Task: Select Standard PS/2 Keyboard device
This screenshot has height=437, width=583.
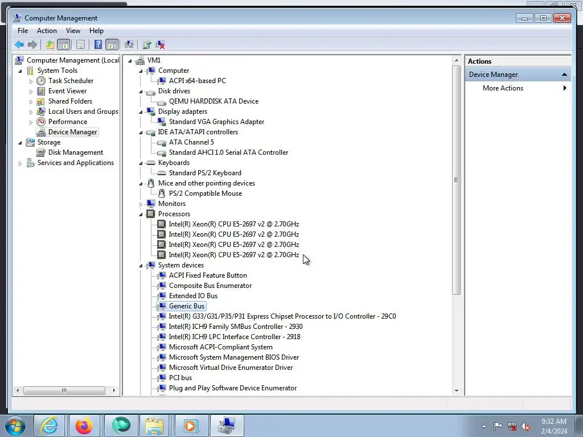Action: tap(205, 173)
